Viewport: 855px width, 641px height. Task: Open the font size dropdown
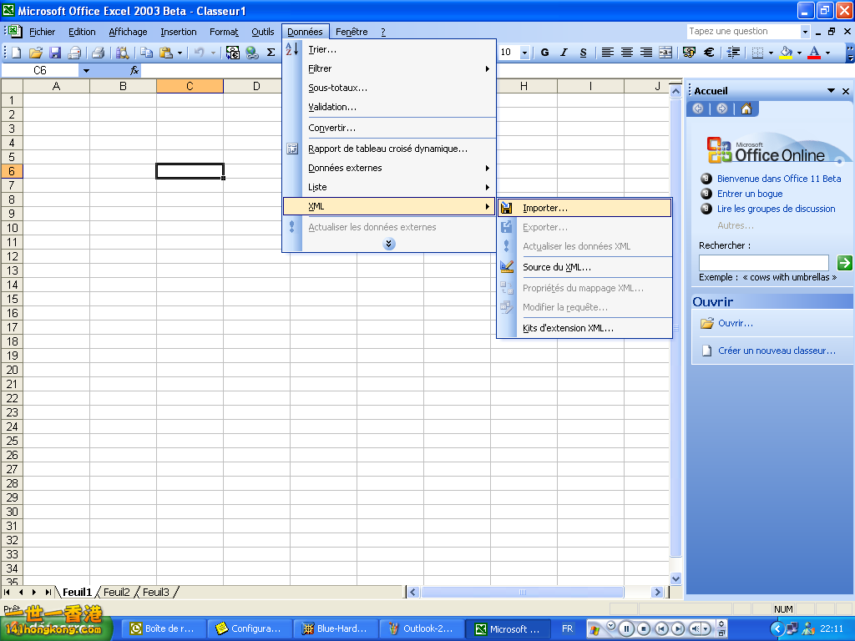tap(524, 53)
